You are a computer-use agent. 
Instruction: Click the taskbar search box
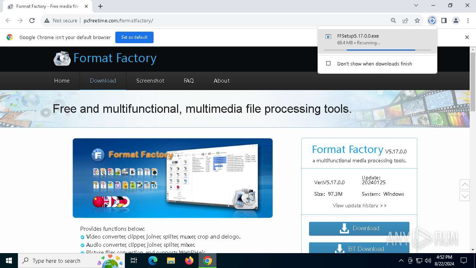[x=71, y=261]
